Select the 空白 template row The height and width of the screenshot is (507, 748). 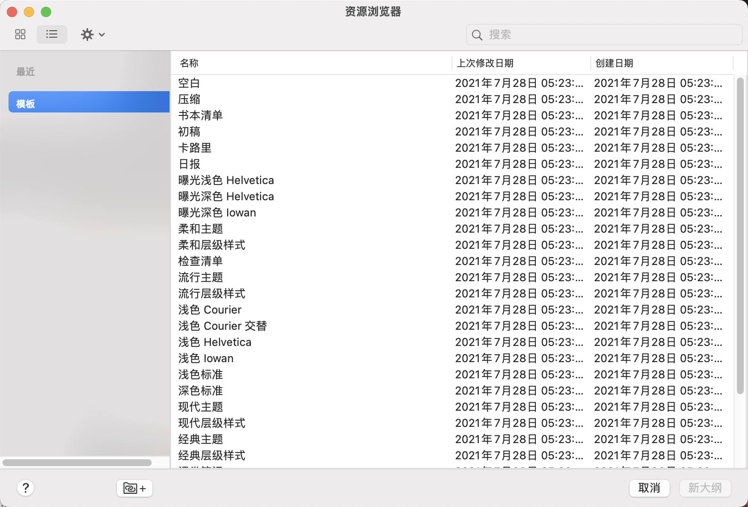pyautogui.click(x=452, y=83)
